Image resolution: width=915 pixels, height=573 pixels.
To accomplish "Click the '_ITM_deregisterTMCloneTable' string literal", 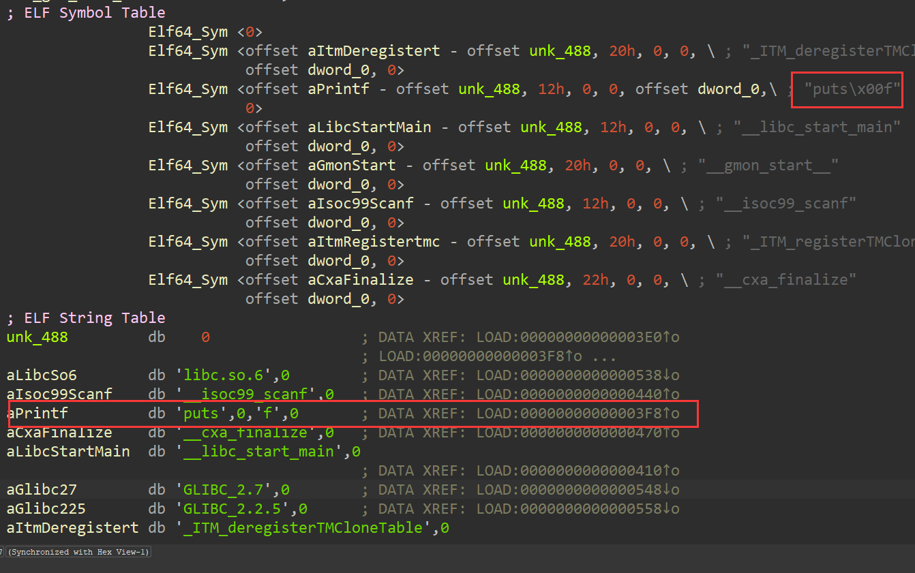I will [303, 528].
